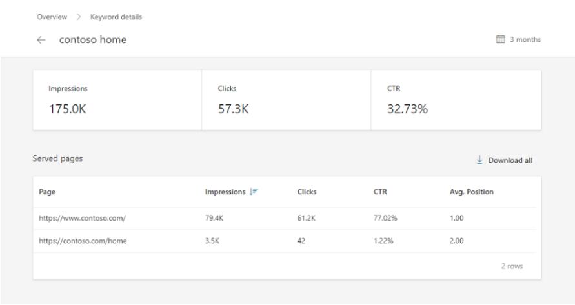
Task: Select the Impressions 175.0K summary card
Action: pyautogui.click(x=117, y=100)
